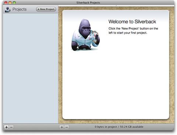Click the New Project button

point(46,9)
